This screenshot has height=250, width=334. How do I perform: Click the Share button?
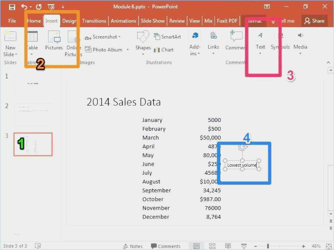pos(314,21)
